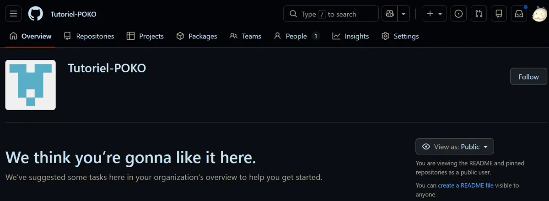
Task: Click the Type / to search field
Action: pyautogui.click(x=331, y=14)
